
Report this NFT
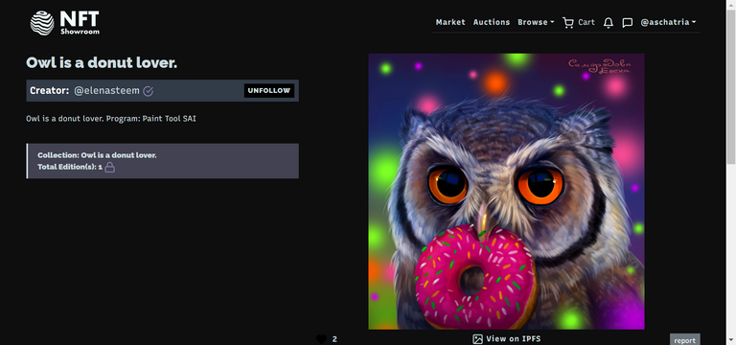click(x=685, y=340)
